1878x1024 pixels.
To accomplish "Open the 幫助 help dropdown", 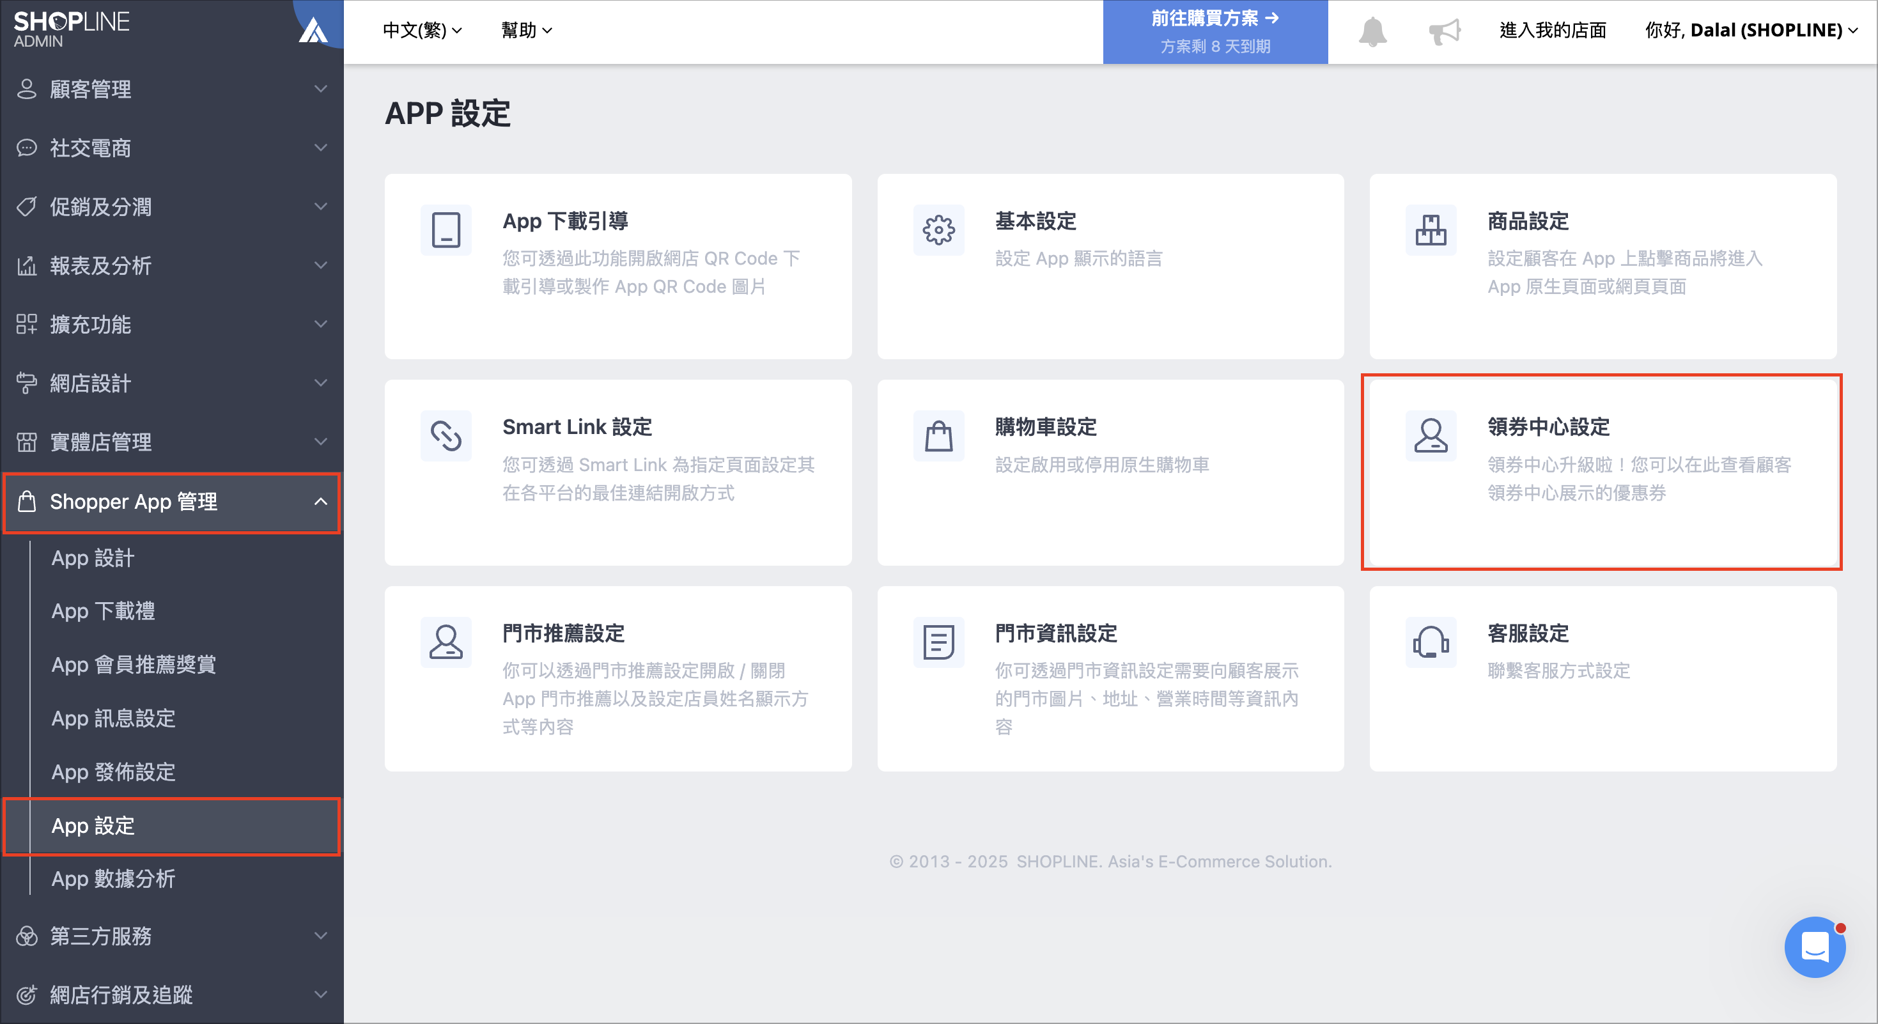I will click(526, 31).
